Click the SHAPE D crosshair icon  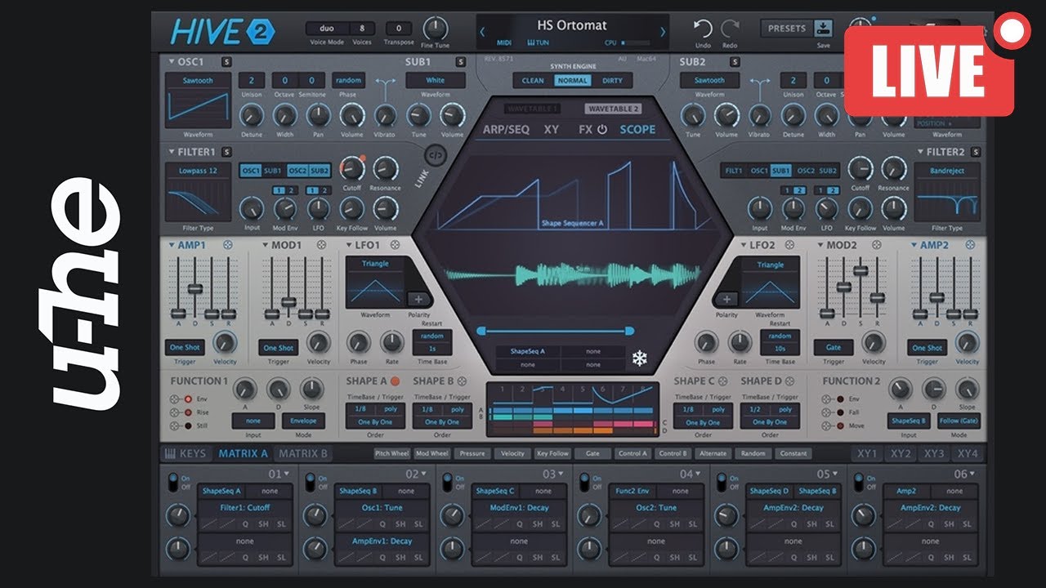[789, 381]
